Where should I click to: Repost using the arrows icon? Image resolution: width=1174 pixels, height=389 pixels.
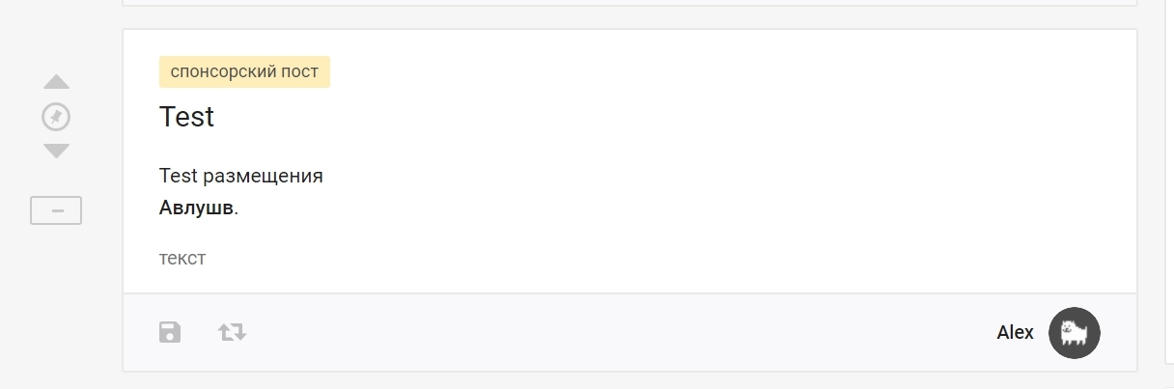(232, 333)
